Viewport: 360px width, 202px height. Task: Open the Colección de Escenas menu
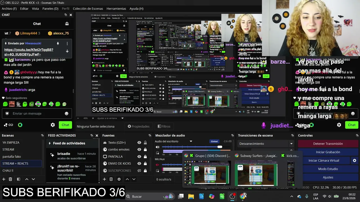(x=88, y=9)
